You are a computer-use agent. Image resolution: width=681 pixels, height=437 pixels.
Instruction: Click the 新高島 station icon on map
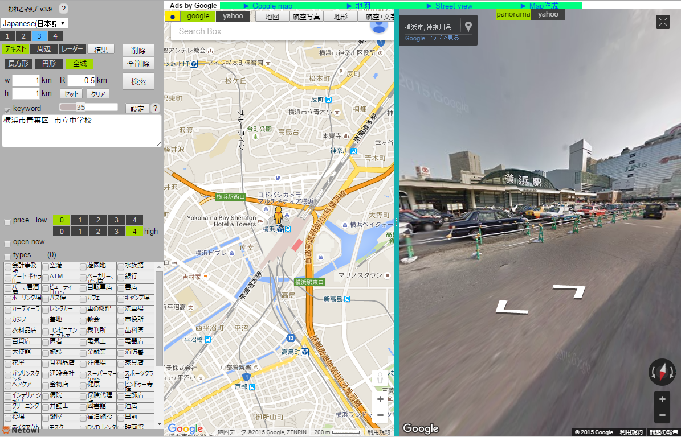point(347,299)
